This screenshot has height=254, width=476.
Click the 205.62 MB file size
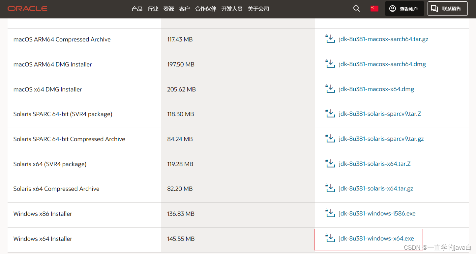182,89
